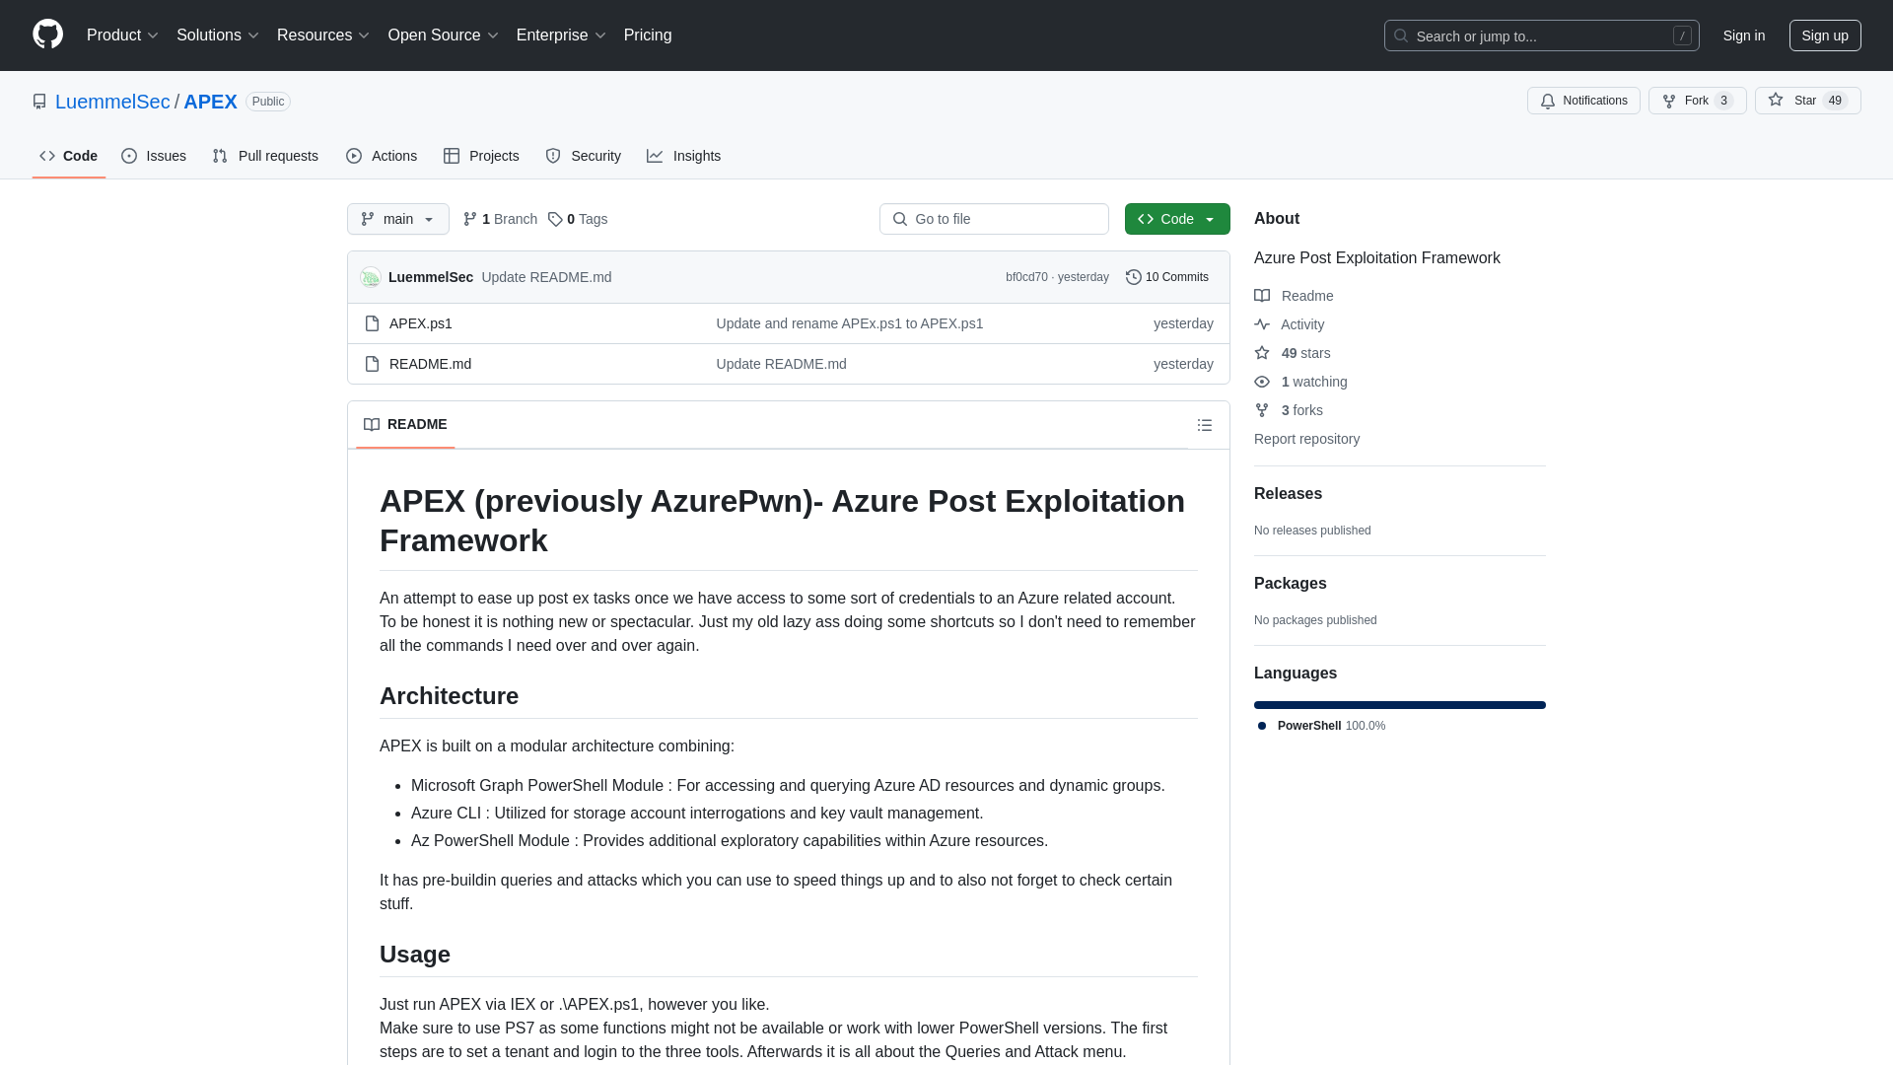The width and height of the screenshot is (1893, 1065).
Task: Click the Actions tab icon
Action: pyautogui.click(x=354, y=156)
